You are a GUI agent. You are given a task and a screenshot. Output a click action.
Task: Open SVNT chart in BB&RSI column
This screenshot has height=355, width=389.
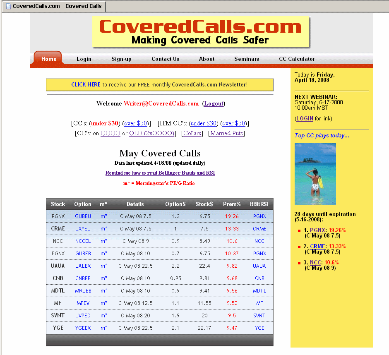tap(259, 316)
